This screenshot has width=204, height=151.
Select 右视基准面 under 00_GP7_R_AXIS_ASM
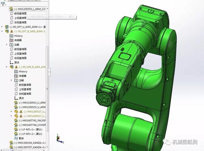20,58
